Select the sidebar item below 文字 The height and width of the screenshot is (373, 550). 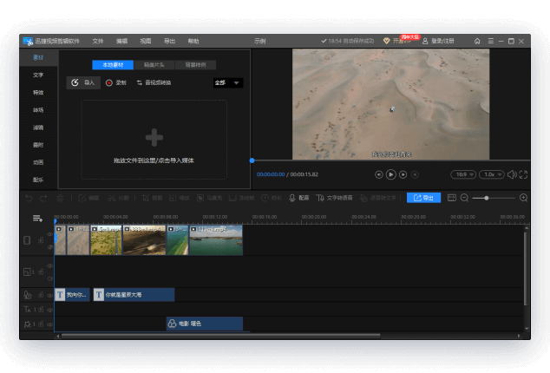[38, 92]
